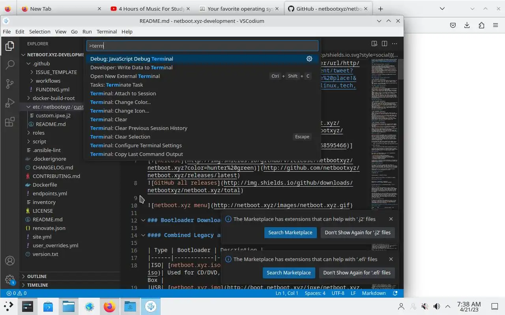Open the Terminal menu
Image resolution: width=505 pixels, height=315 pixels.
107,31
